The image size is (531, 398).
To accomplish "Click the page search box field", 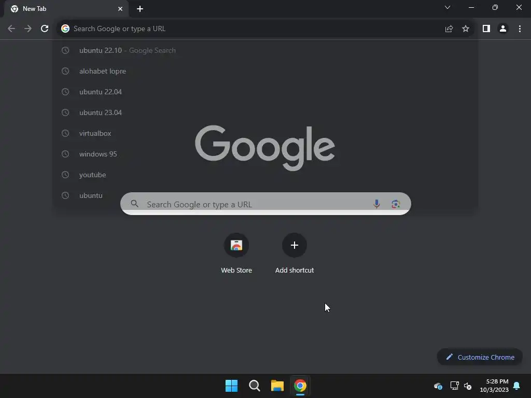I will [265, 204].
